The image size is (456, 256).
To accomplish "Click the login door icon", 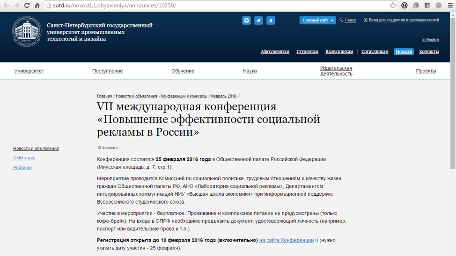I will 365,20.
